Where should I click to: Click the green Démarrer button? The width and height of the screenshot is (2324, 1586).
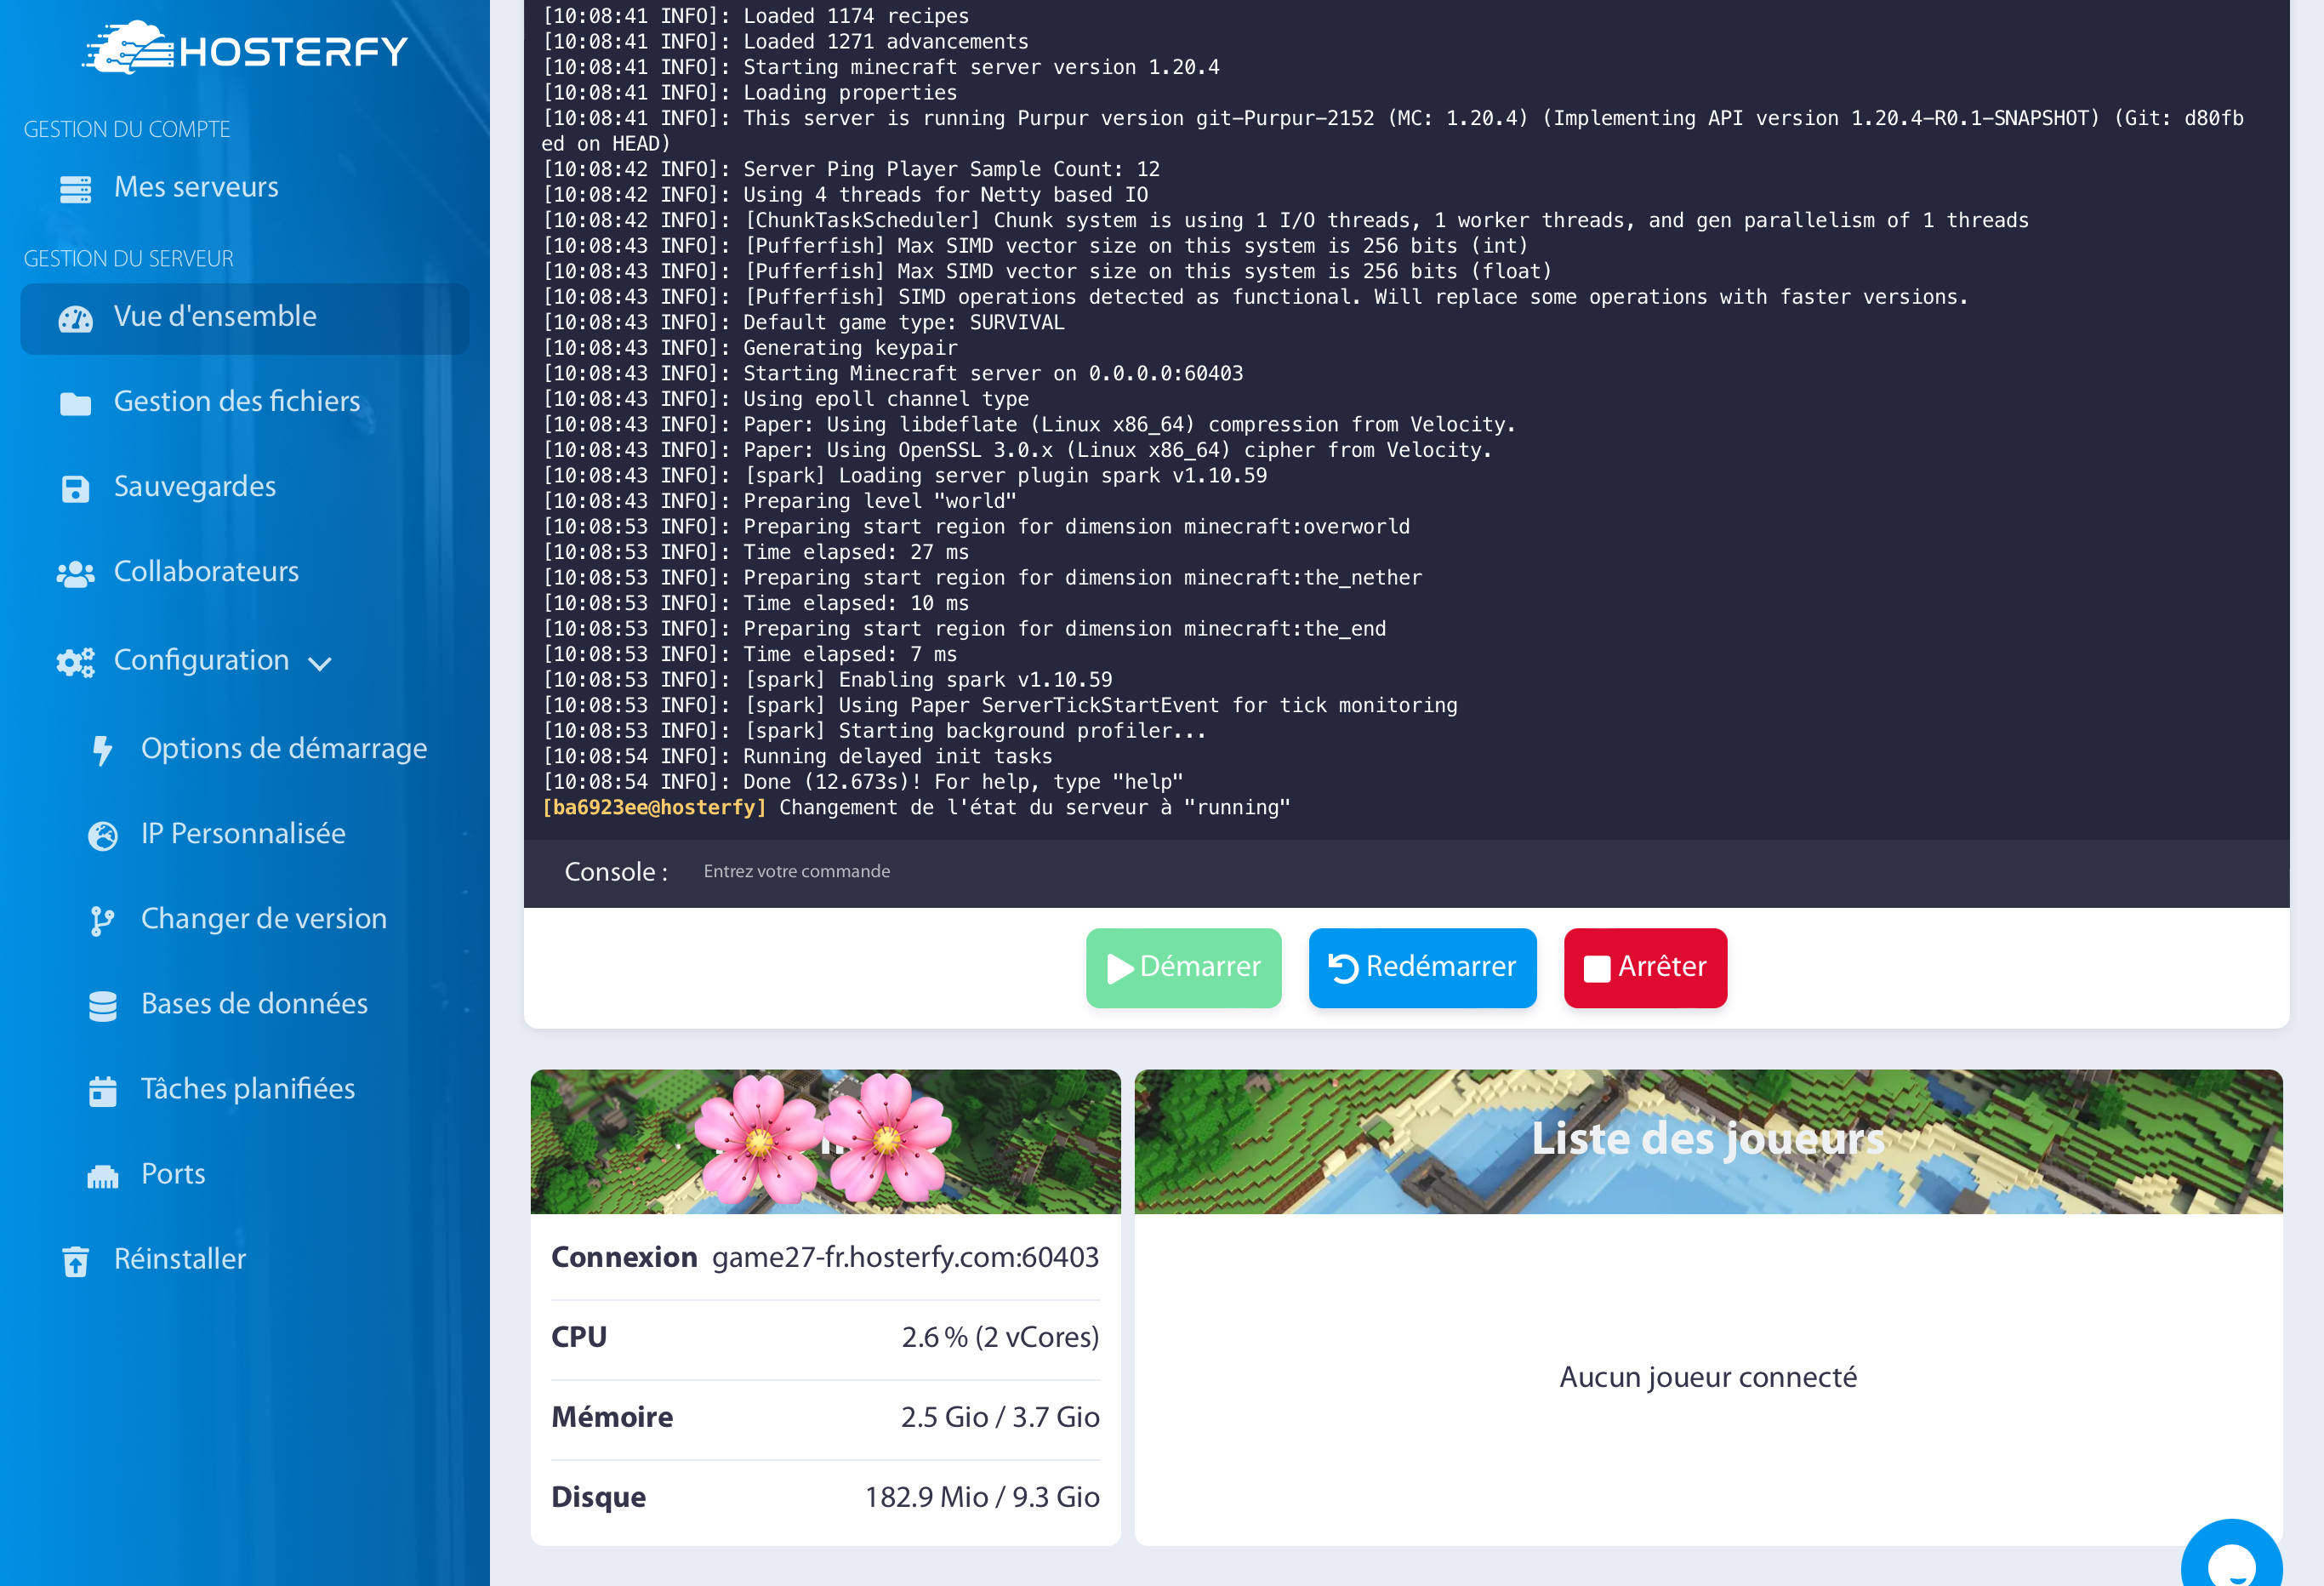(1183, 967)
